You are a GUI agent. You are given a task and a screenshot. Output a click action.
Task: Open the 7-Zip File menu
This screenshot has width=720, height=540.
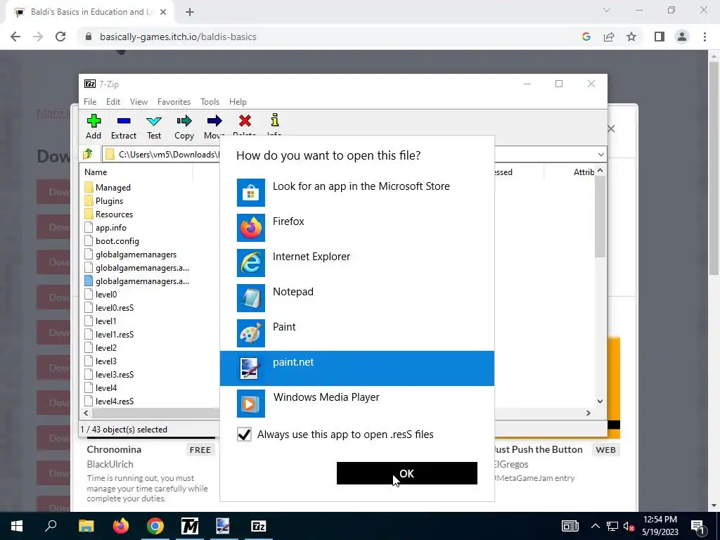point(90,102)
